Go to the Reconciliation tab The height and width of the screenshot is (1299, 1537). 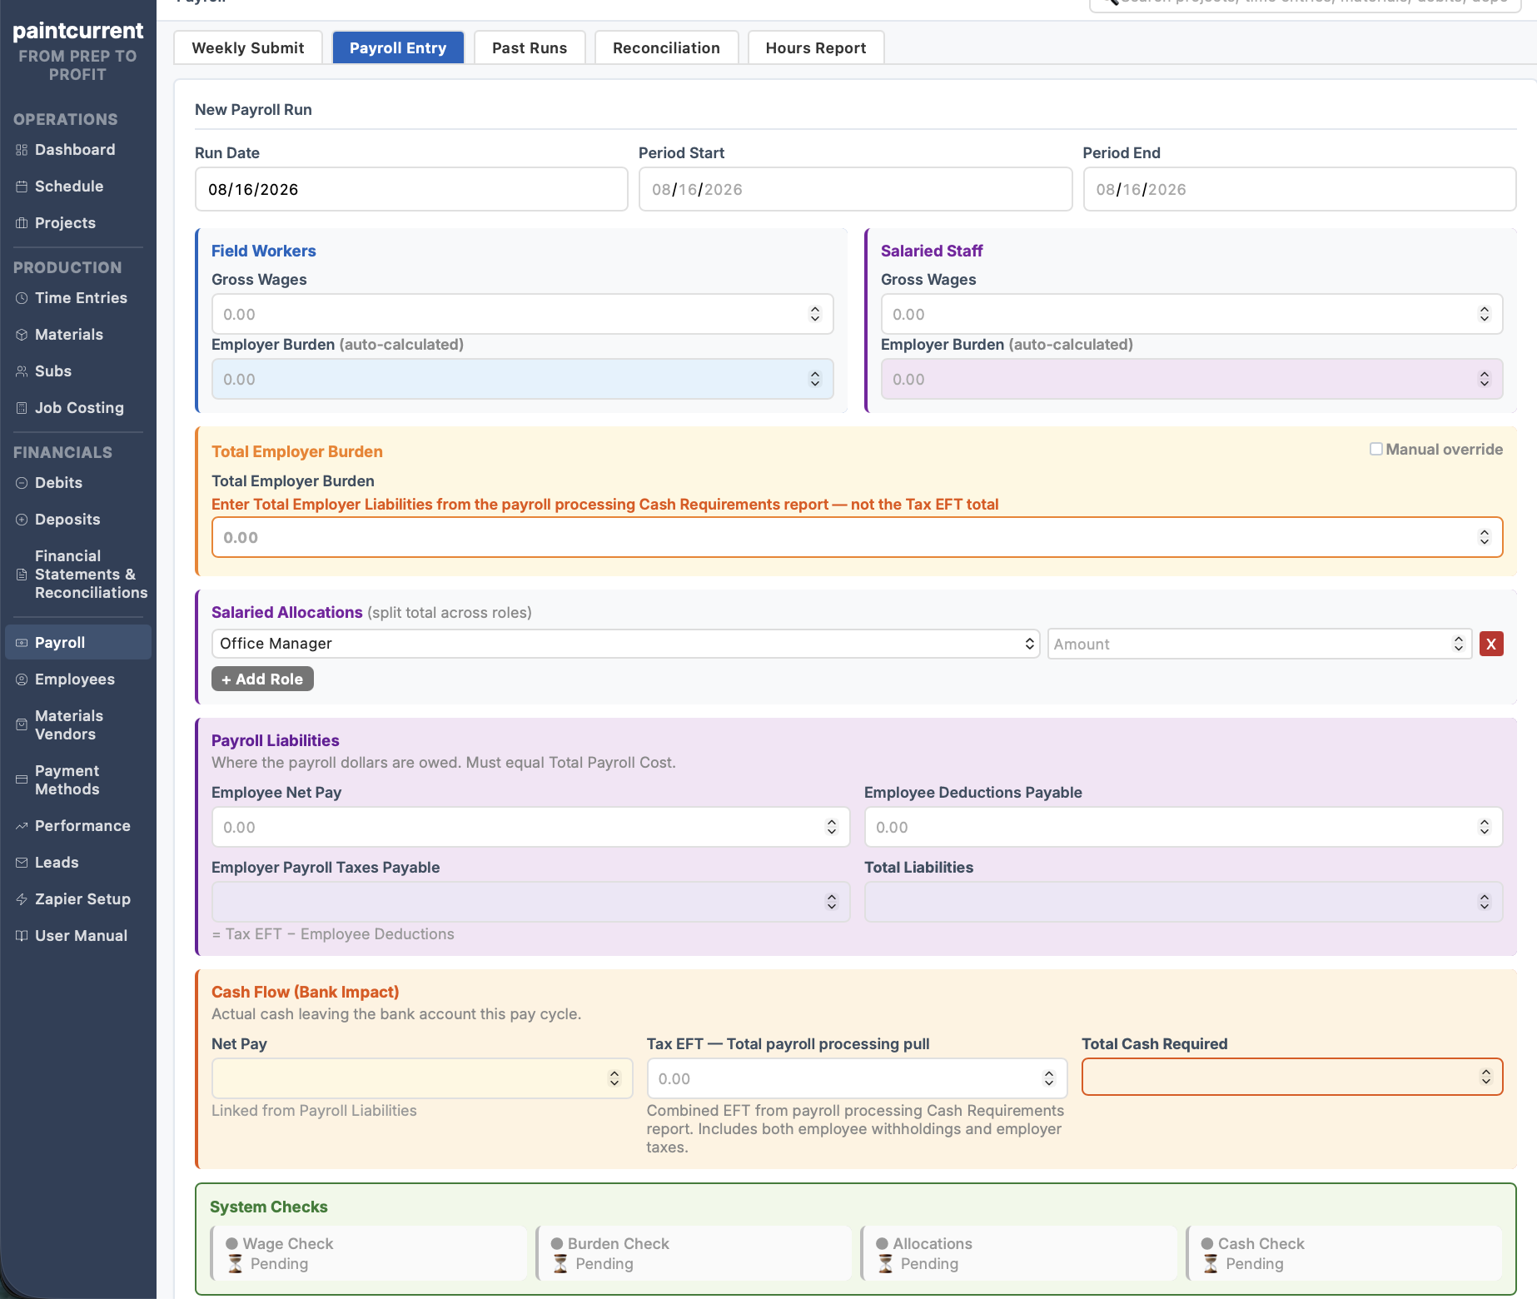(x=666, y=47)
